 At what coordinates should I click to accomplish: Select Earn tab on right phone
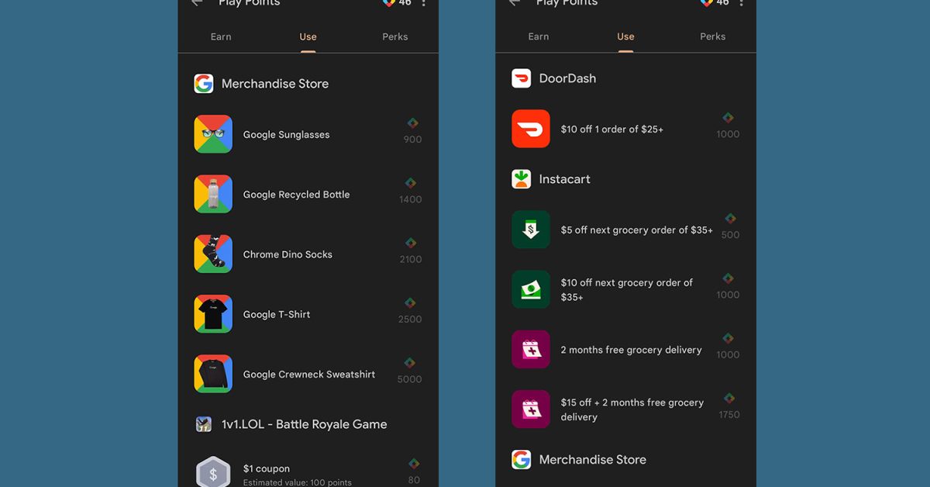pos(539,36)
